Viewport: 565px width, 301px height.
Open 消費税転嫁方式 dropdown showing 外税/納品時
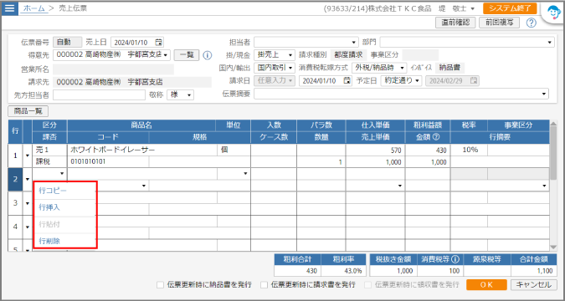379,68
